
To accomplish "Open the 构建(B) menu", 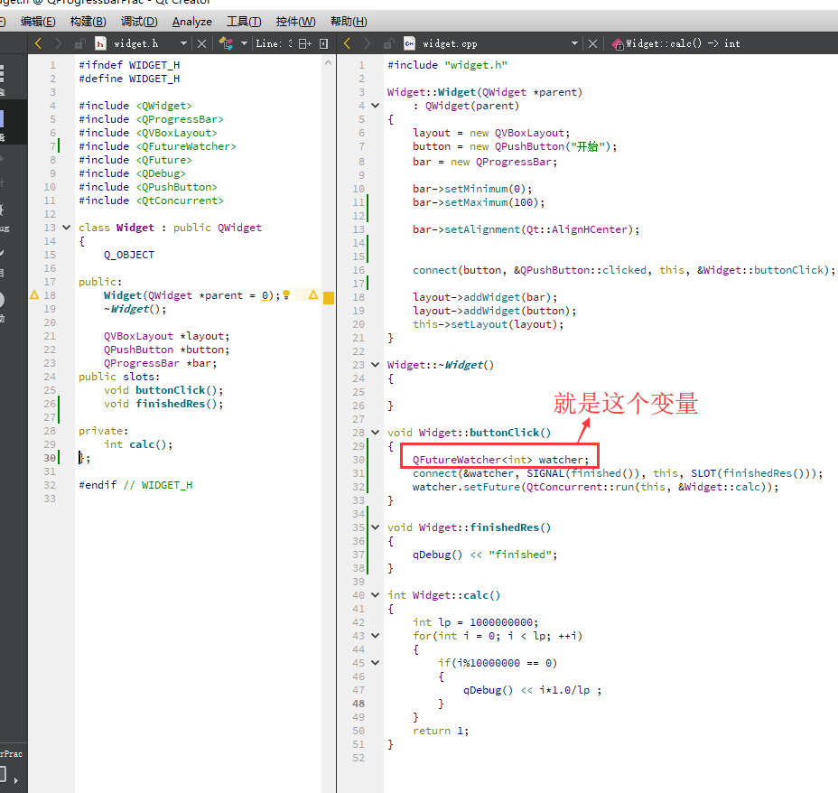I will 88,22.
